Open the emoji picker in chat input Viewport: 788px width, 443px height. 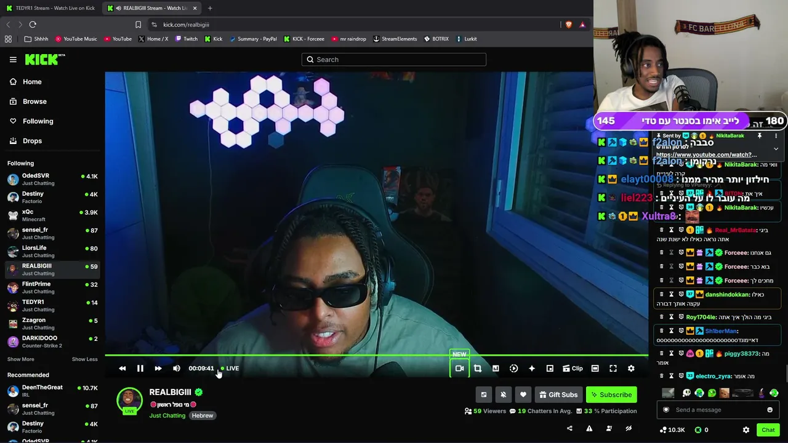tap(770, 410)
